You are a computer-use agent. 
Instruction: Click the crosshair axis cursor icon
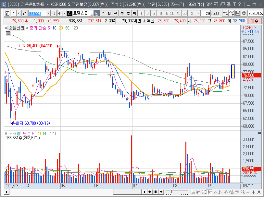click(209, 192)
